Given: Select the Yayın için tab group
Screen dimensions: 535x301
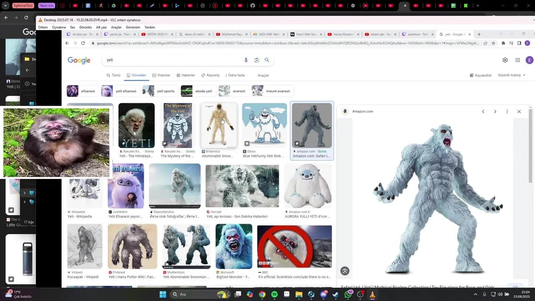Looking at the screenshot, I should (x=46, y=5).
